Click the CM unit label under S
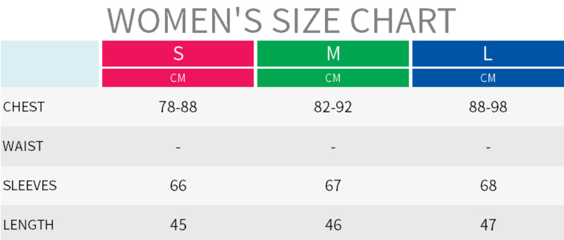The image size is (564, 240). coord(178,78)
